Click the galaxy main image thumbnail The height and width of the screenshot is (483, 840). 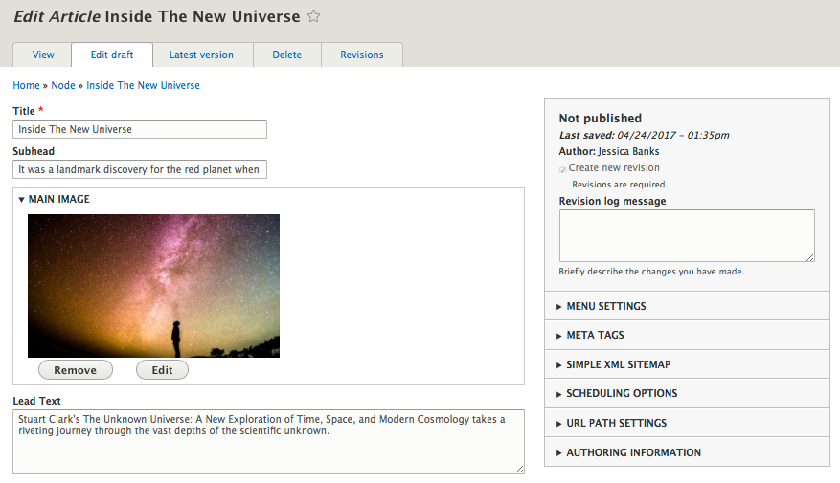click(154, 286)
